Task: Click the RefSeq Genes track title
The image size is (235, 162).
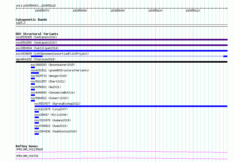Action: pos(27,146)
